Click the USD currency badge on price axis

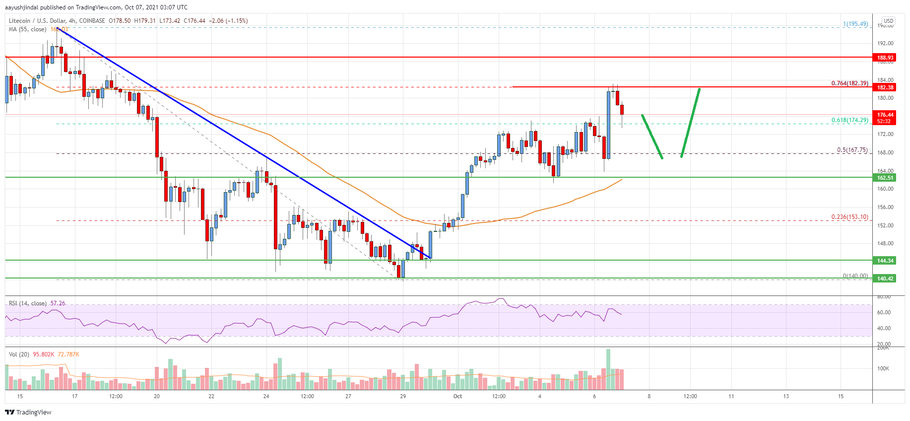888,21
